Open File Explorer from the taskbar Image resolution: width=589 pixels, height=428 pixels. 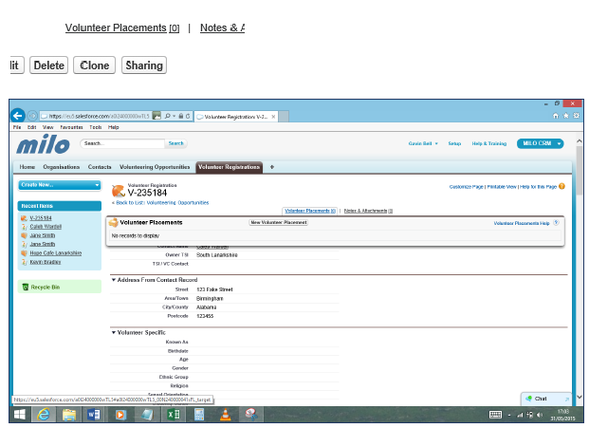click(x=69, y=415)
